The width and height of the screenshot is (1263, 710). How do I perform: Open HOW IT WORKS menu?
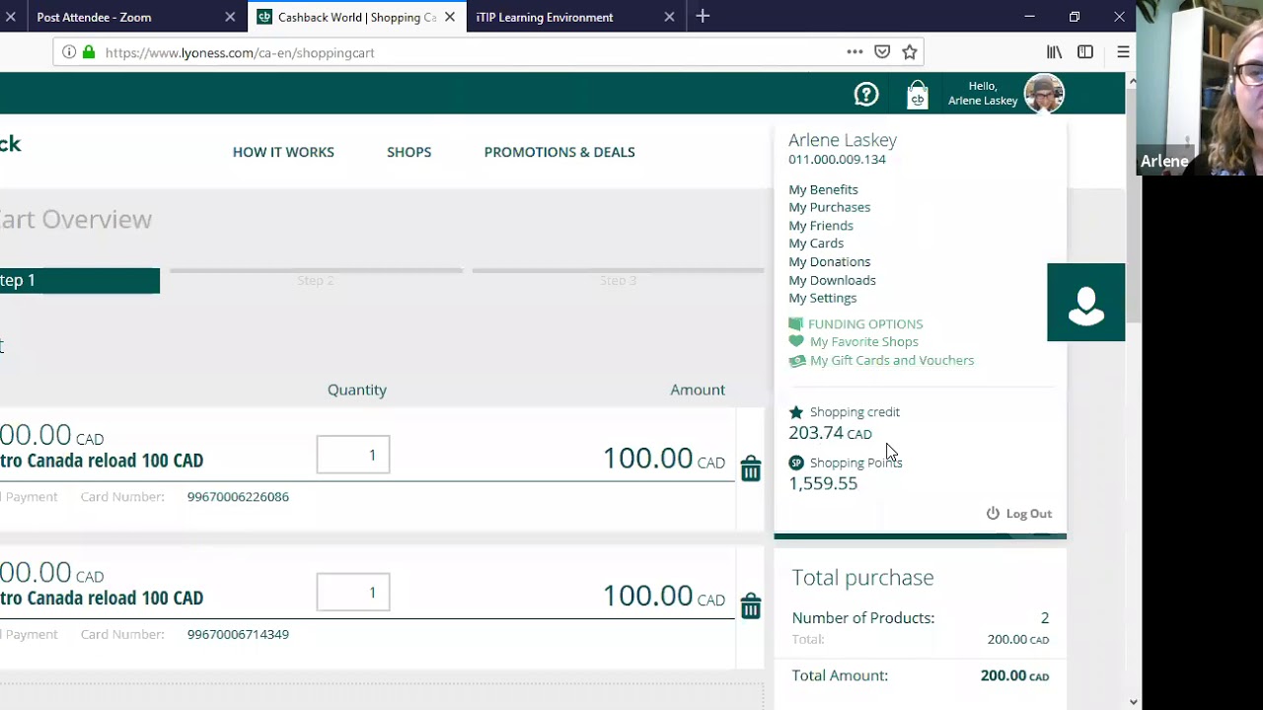click(x=283, y=152)
